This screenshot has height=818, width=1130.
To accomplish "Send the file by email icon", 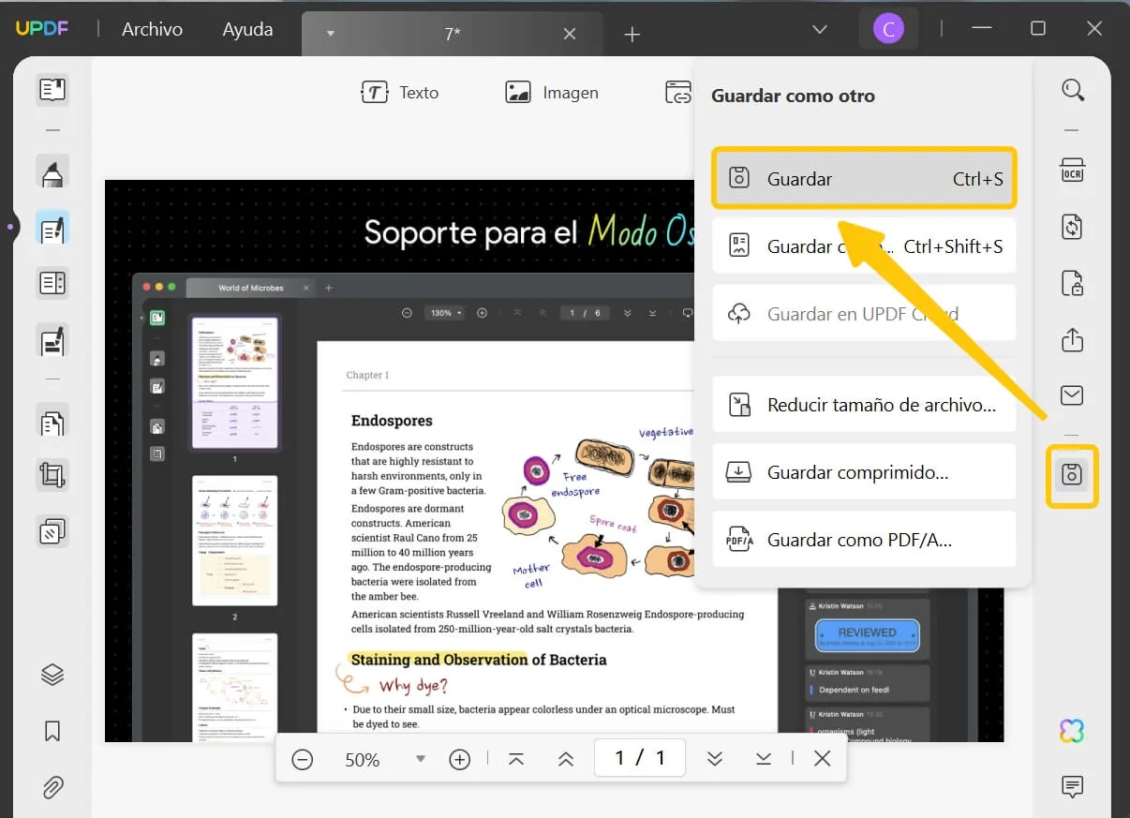I will click(1073, 395).
